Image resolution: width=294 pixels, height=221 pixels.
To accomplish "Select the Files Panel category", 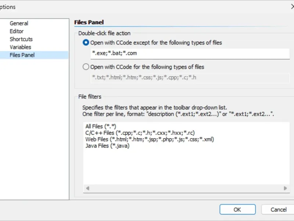I will tap(22, 55).
